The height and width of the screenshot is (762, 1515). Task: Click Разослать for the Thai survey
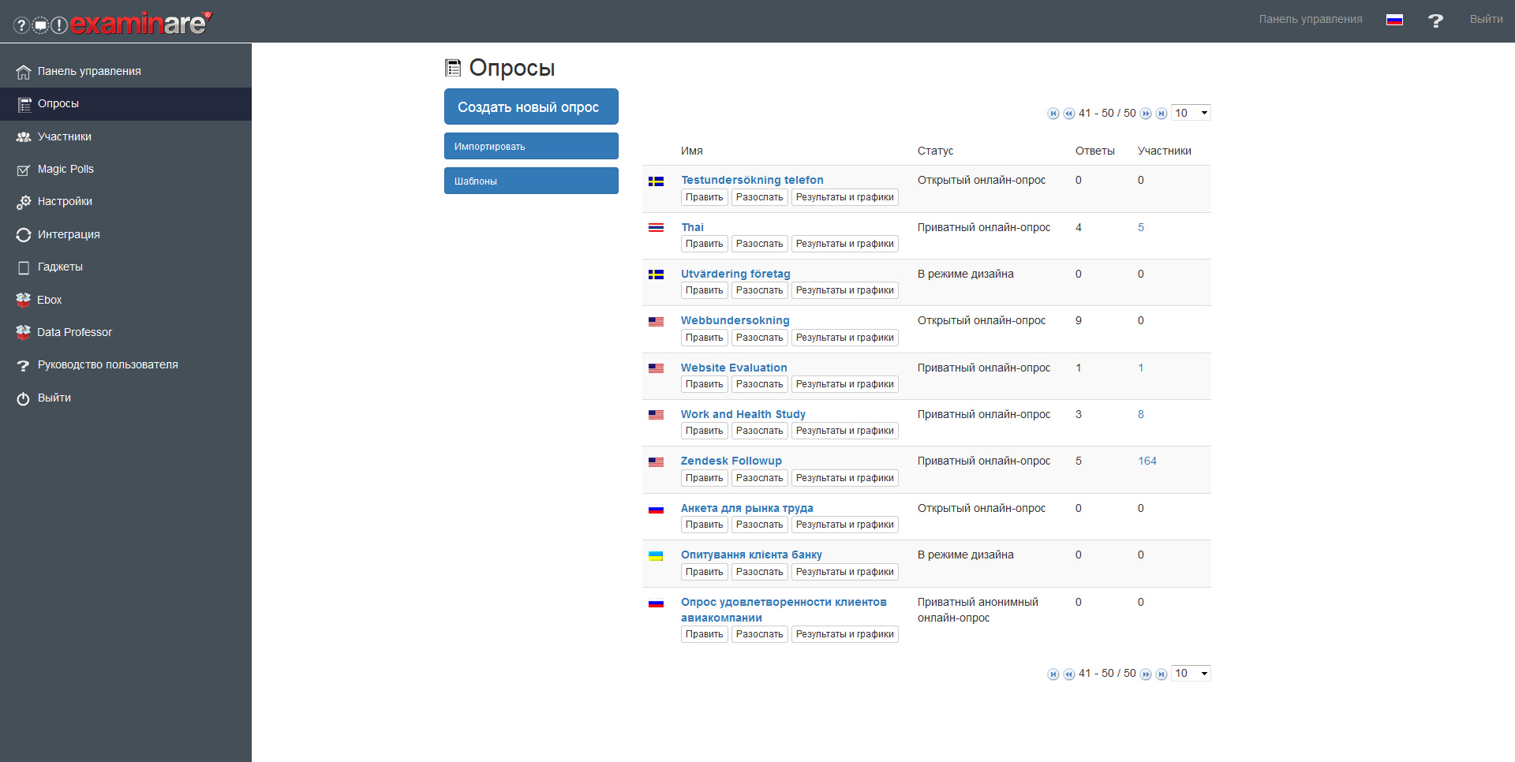pos(758,243)
